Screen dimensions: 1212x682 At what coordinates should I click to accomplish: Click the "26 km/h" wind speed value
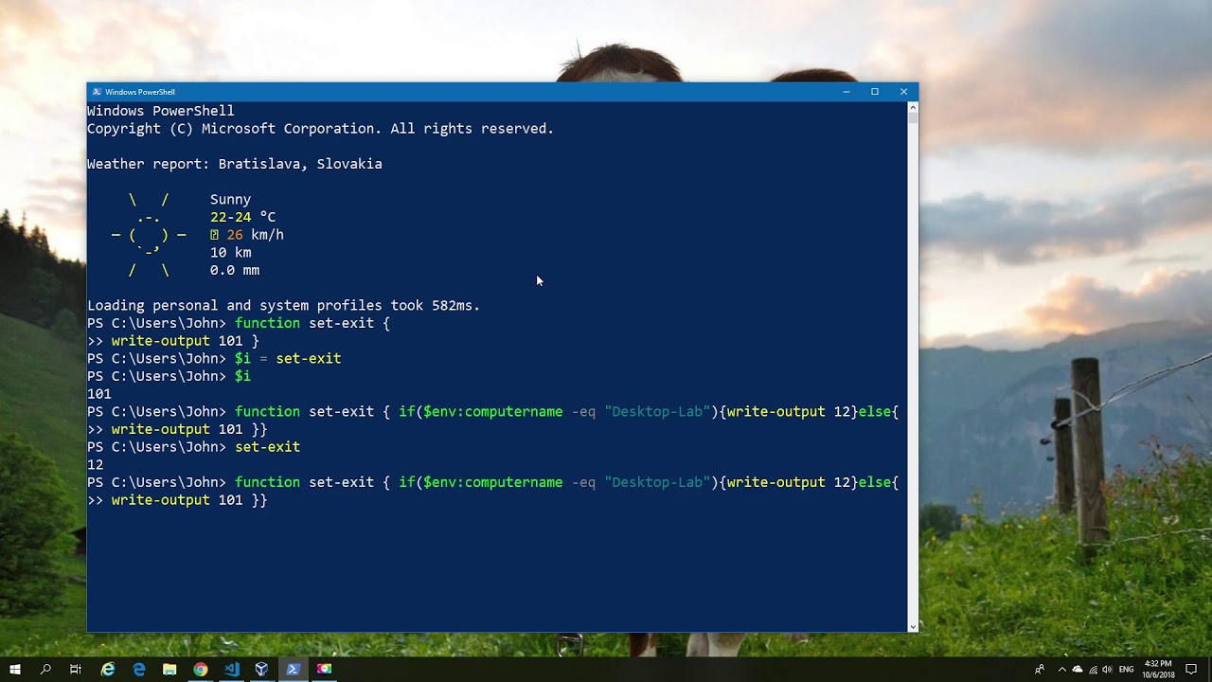coord(255,235)
